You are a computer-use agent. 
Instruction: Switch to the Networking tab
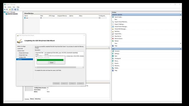click(x=38, y=99)
